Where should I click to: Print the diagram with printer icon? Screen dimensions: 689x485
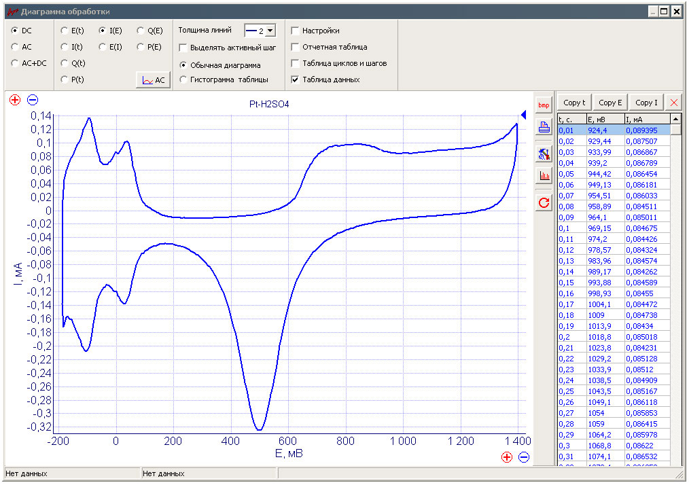coord(544,128)
